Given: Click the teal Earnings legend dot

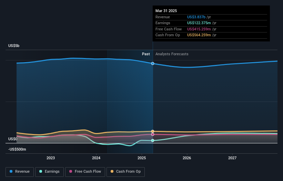Looking at the screenshot, I should [41, 171].
